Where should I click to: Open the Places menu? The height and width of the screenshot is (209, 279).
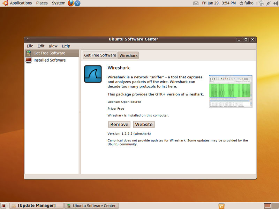(x=42, y=3)
